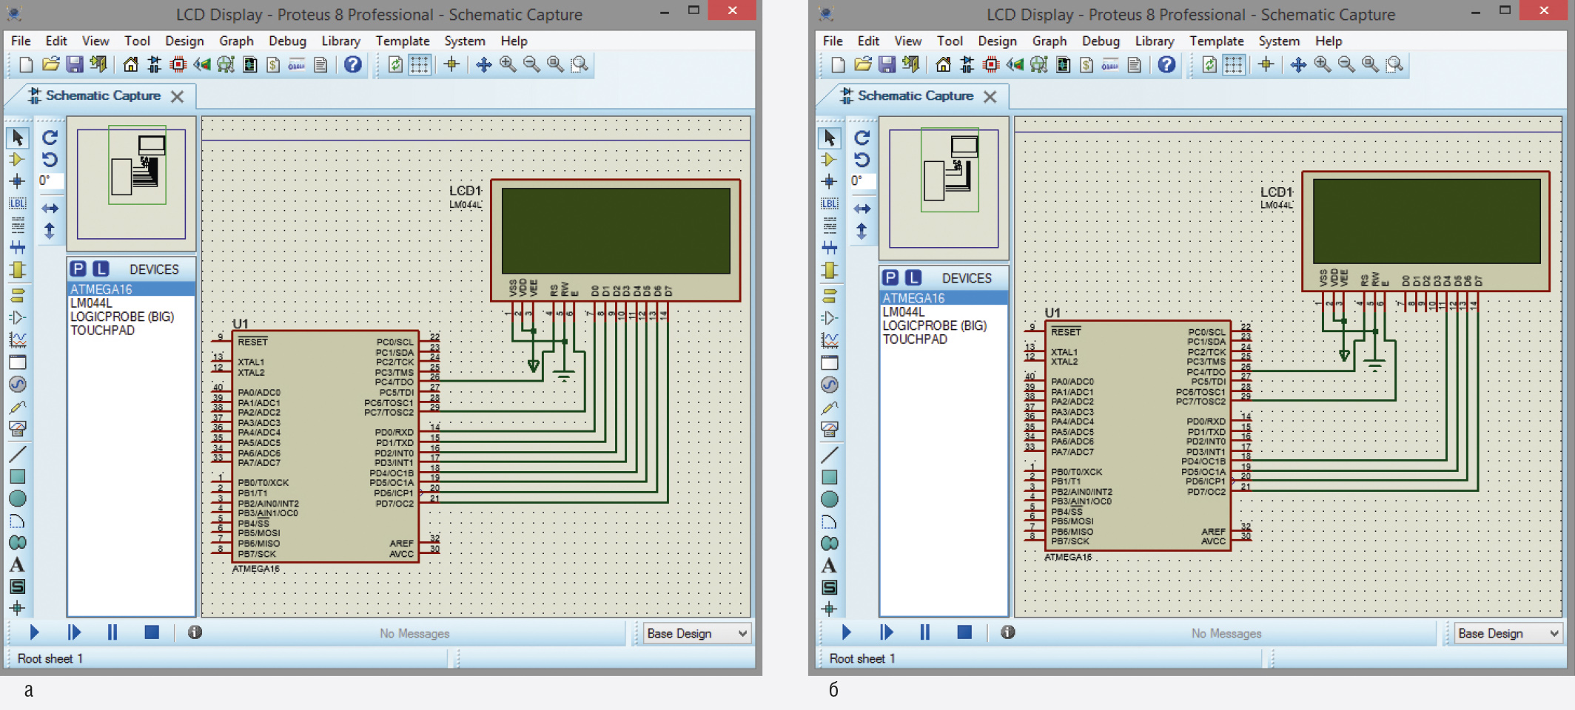Open Design menu in left window
The width and height of the screenshot is (1575, 710).
pyautogui.click(x=184, y=41)
